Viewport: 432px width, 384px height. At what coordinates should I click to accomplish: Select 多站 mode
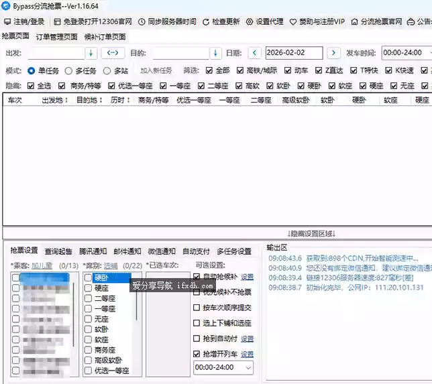(x=107, y=71)
